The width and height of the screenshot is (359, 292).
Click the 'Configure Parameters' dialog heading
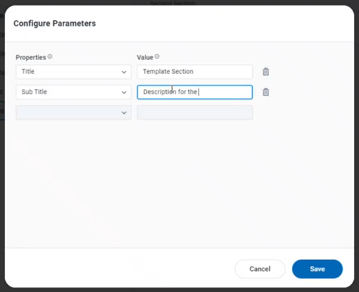click(54, 23)
